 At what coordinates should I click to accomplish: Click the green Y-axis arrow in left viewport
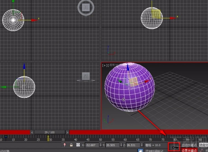tap(3, 87)
